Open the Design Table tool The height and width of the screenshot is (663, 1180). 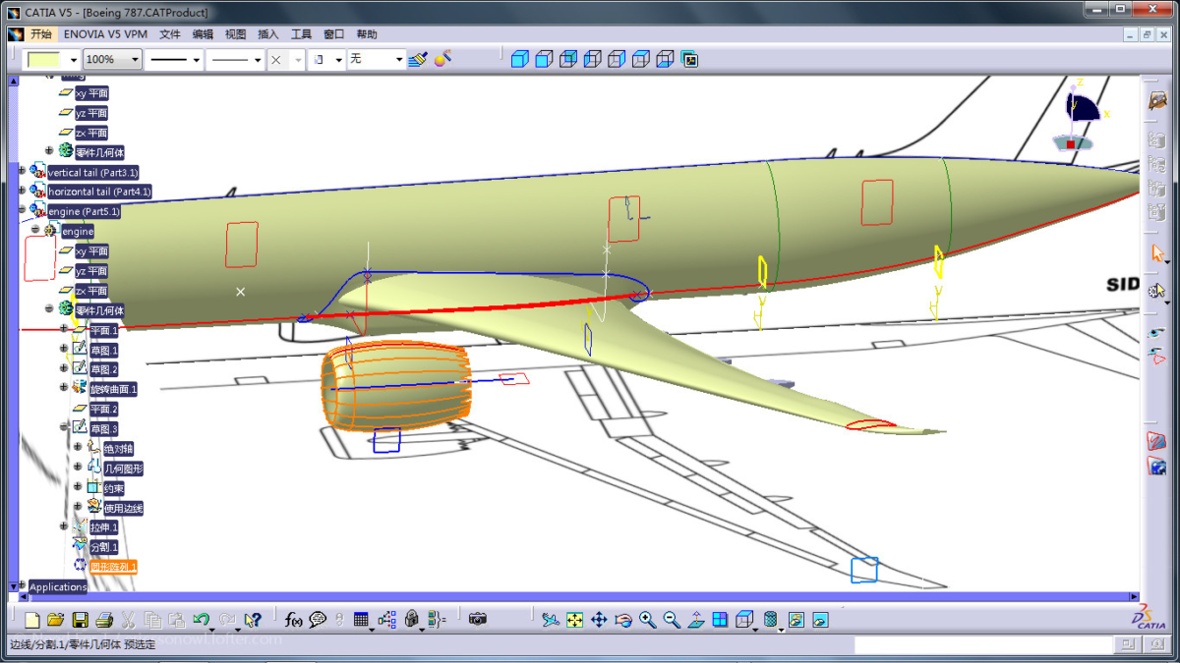[x=361, y=620]
